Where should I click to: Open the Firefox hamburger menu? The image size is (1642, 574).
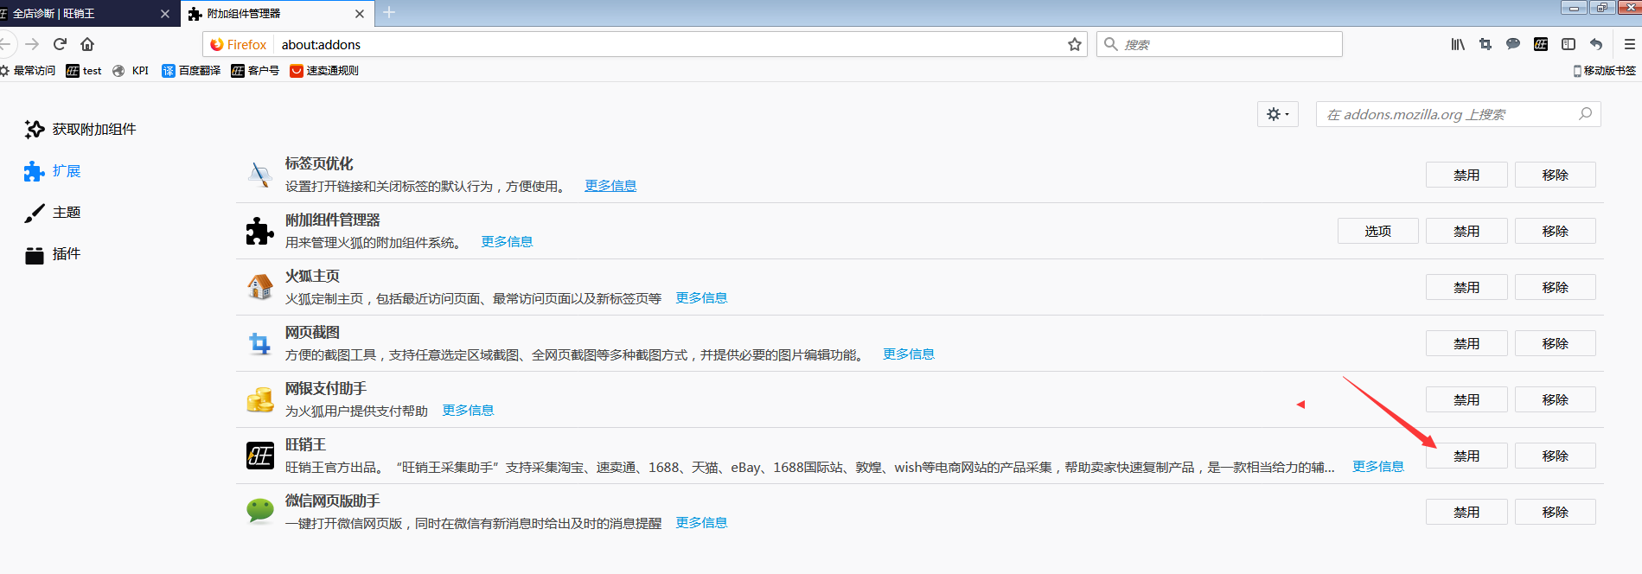point(1630,44)
